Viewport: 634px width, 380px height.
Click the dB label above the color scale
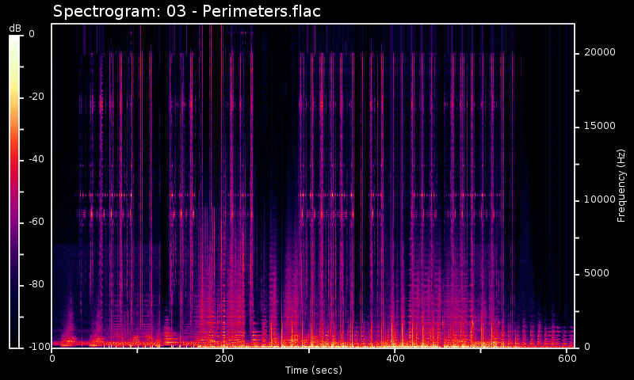[15, 28]
